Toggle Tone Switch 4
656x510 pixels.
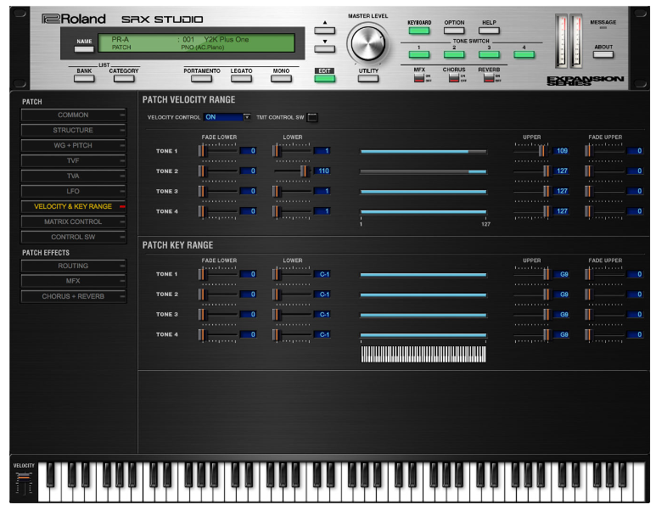(524, 54)
